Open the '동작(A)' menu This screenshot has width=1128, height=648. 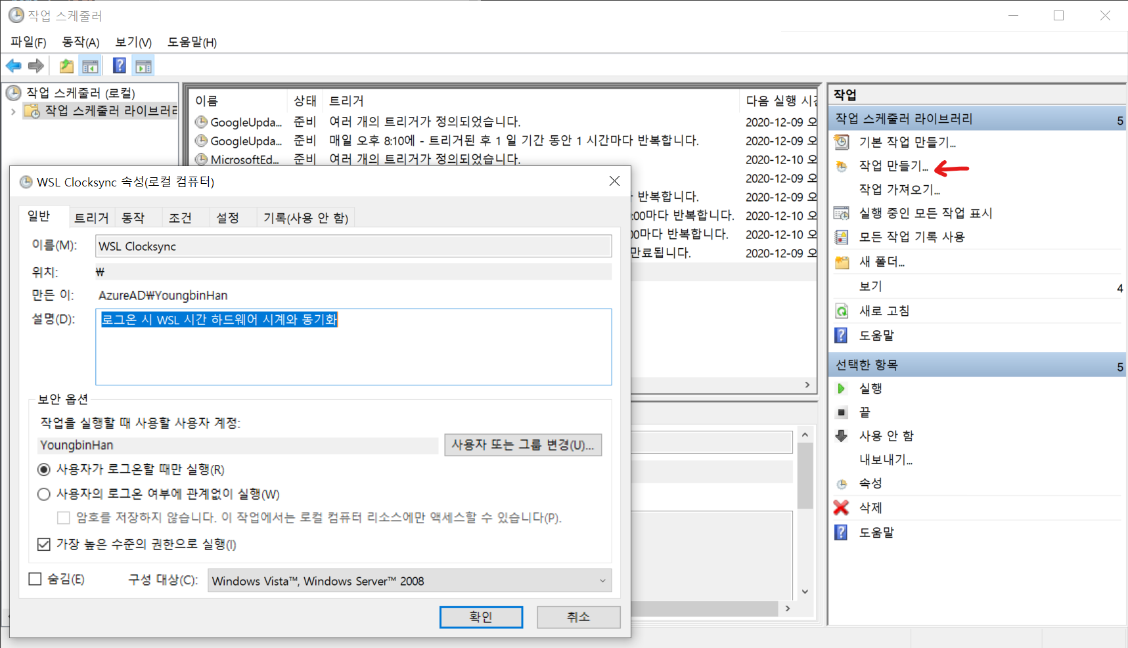pyautogui.click(x=80, y=42)
